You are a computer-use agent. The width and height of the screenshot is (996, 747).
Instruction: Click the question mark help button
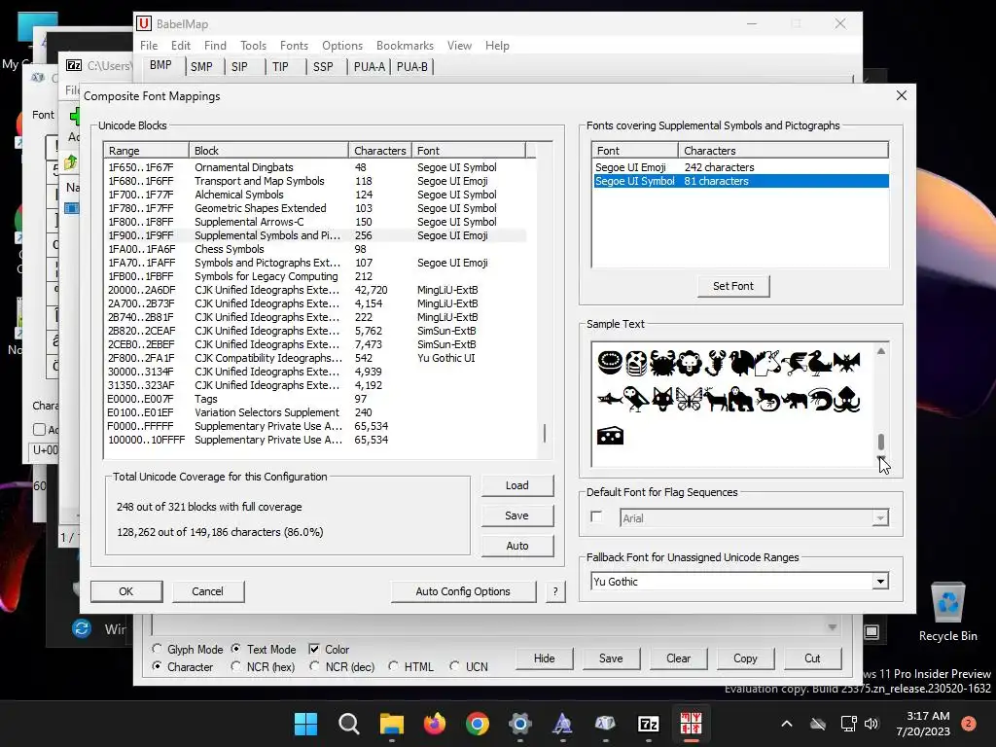pos(555,591)
